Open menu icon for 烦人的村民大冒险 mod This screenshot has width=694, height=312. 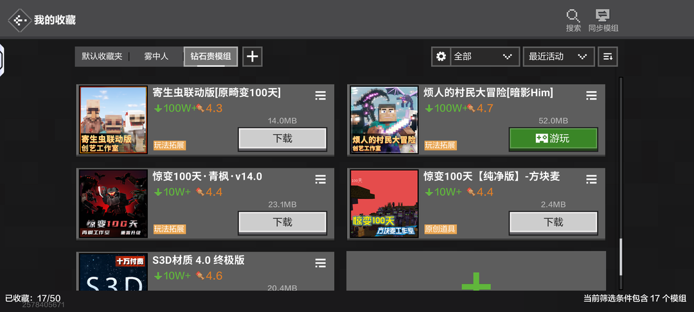pos(591,96)
